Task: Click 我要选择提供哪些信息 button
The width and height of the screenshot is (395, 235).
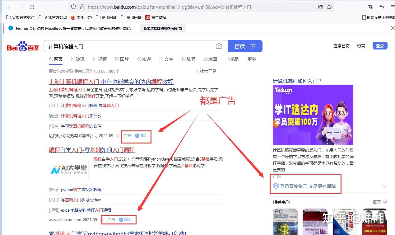Action: point(163,28)
